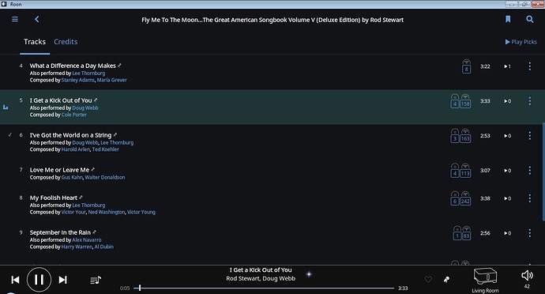
Task: Click the play count on track 4
Action: [x=507, y=66]
